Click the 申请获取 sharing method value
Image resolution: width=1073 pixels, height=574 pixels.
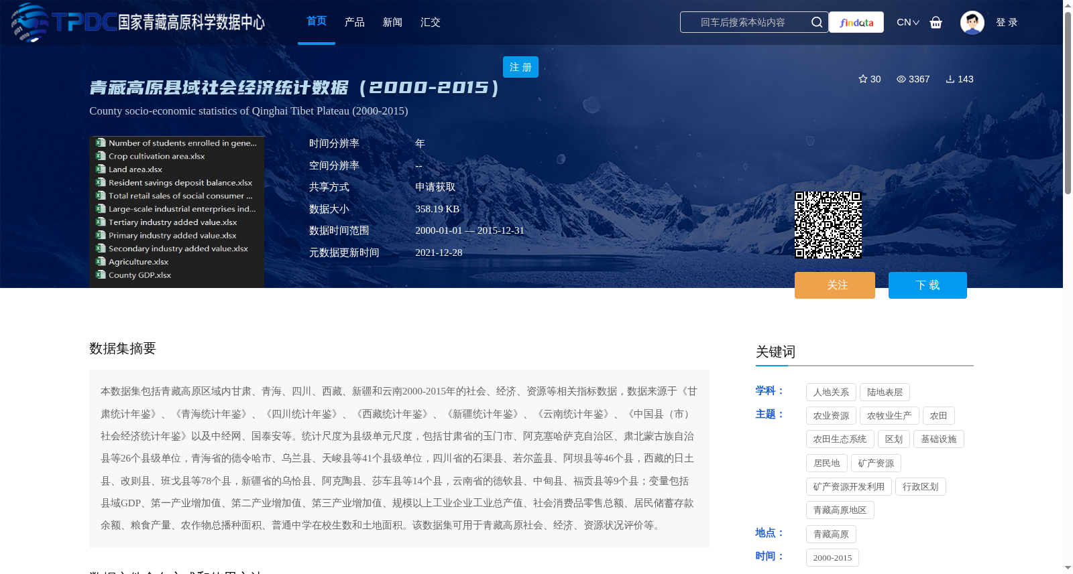[x=435, y=187]
